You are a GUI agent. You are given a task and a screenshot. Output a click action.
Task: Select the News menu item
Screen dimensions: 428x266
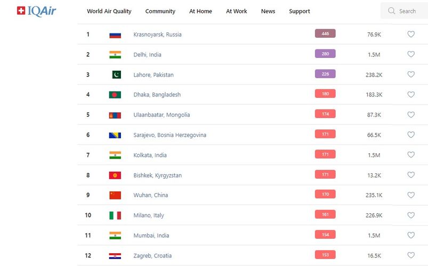tap(268, 11)
